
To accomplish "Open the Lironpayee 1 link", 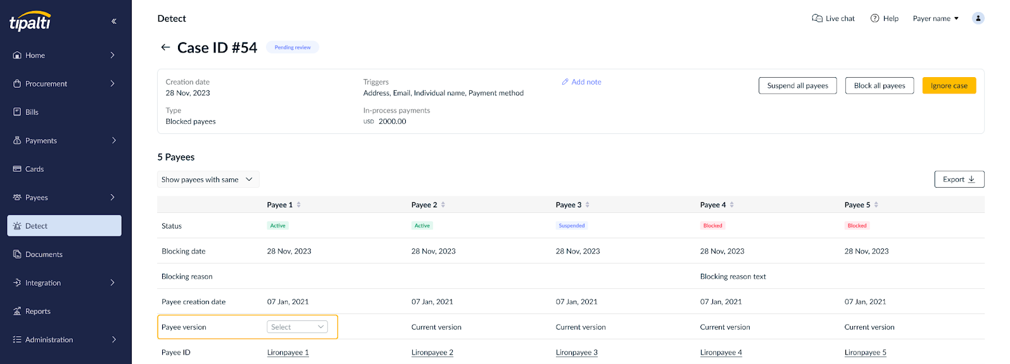I will click(x=288, y=353).
